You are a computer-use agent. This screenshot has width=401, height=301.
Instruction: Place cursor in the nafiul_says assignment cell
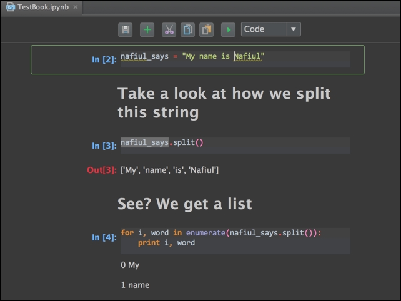coord(235,59)
